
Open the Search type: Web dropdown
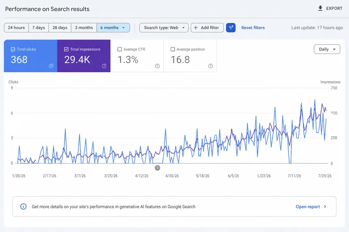(164, 28)
